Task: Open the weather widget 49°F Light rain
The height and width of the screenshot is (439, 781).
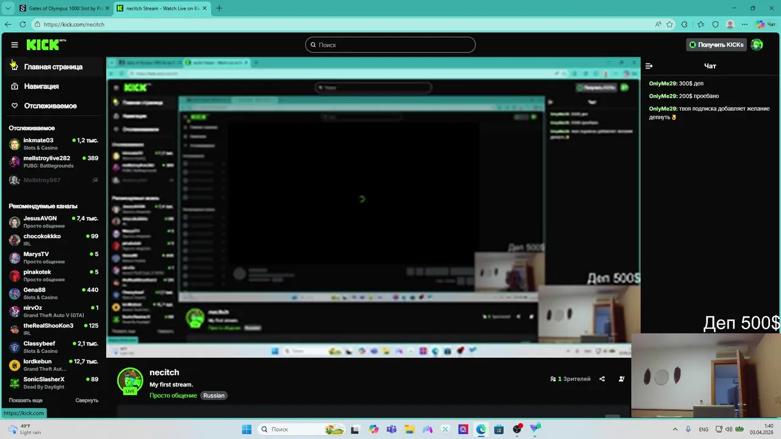Action: tap(23, 429)
